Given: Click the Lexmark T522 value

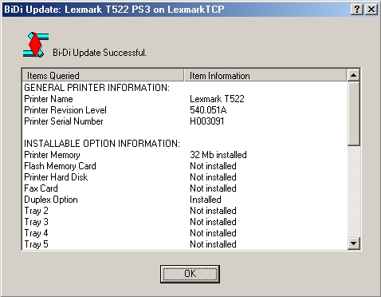Looking at the screenshot, I should [217, 99].
